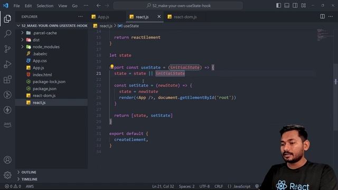
Task: Expand the OUTLINE section
Action: pyautogui.click(x=52, y=172)
